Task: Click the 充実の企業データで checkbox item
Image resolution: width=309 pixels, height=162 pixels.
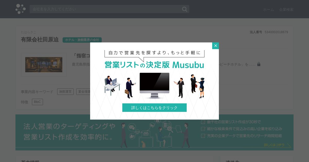Action: (242, 136)
